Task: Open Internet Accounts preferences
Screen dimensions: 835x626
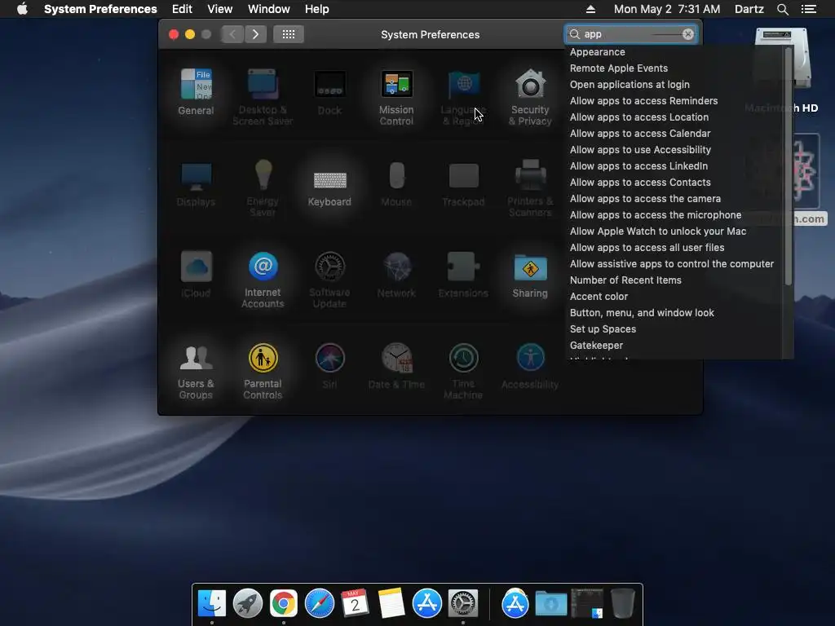Action: (x=263, y=280)
